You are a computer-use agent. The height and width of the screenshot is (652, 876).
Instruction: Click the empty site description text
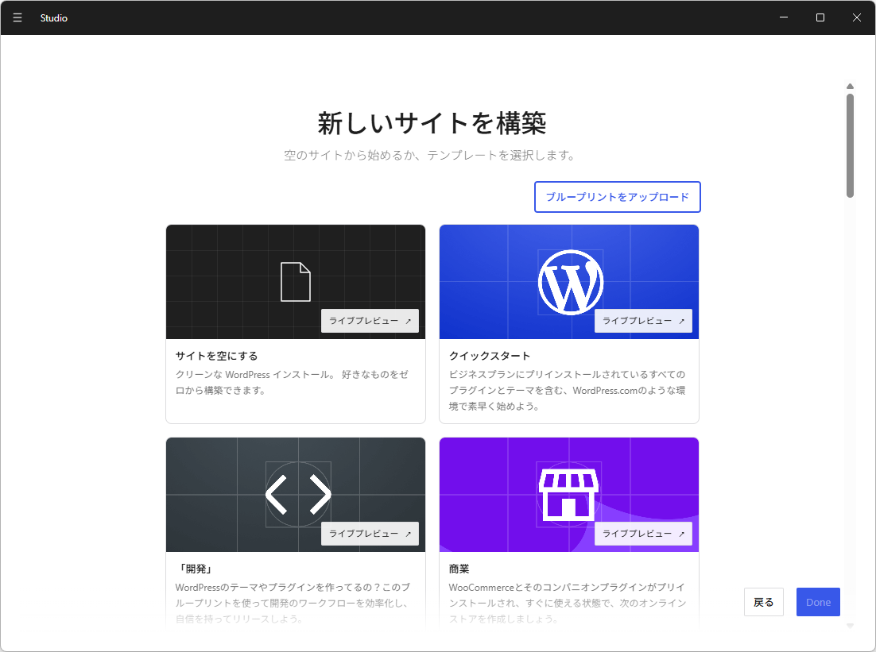tap(292, 382)
